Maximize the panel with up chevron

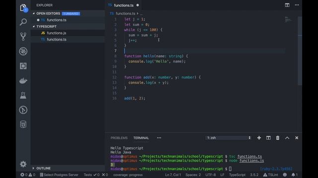[x=287, y=138]
